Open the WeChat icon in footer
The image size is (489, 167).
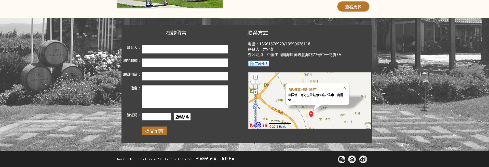[x=341, y=159]
